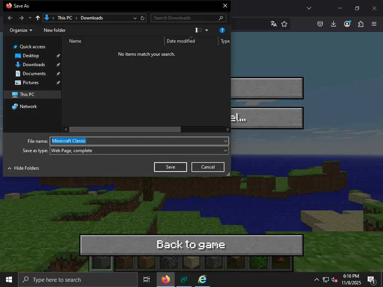Go forward in Save As dialog

pos(21,18)
